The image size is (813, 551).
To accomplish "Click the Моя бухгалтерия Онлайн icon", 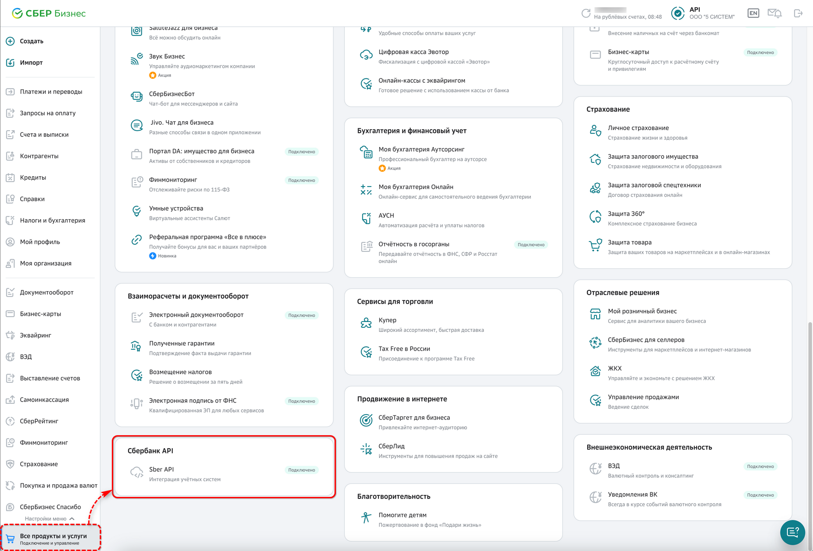I will pyautogui.click(x=366, y=190).
